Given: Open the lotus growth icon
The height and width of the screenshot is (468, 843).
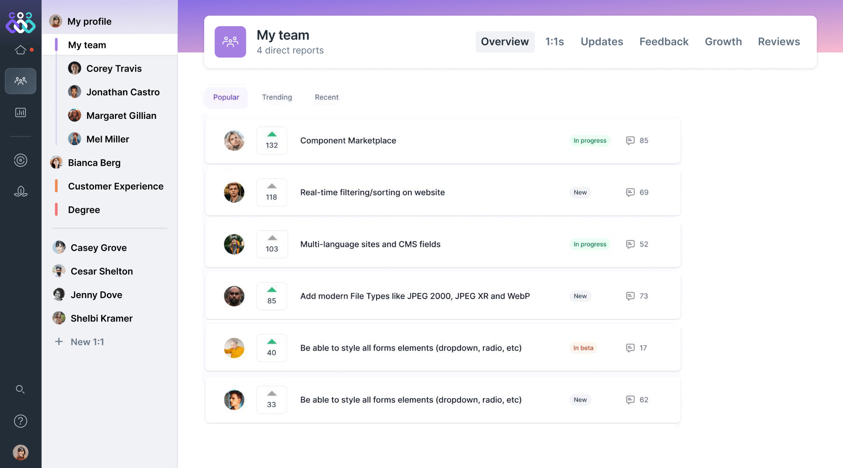Looking at the screenshot, I should [x=21, y=191].
